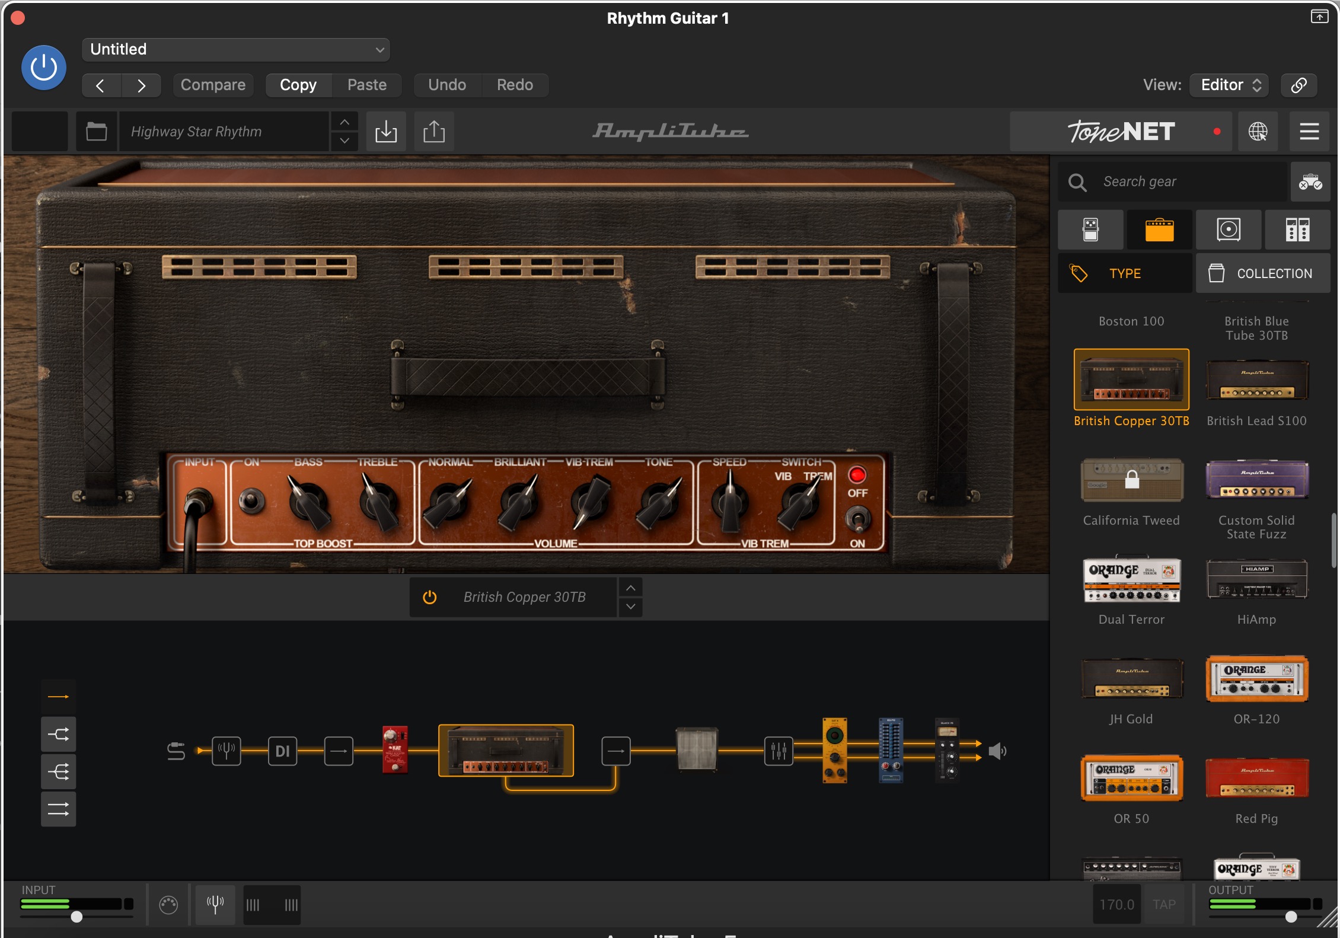Switch to the TYPE filter tab
Screen dimensions: 1340x938
pos(1125,273)
